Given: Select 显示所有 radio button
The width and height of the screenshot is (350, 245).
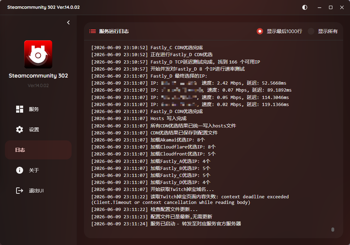Looking at the screenshot, I should (x=311, y=31).
